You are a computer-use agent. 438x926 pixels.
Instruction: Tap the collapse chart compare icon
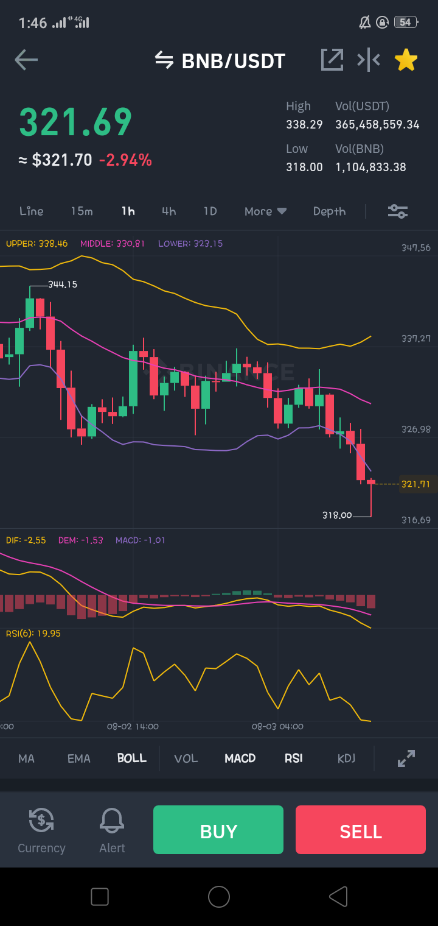point(369,60)
